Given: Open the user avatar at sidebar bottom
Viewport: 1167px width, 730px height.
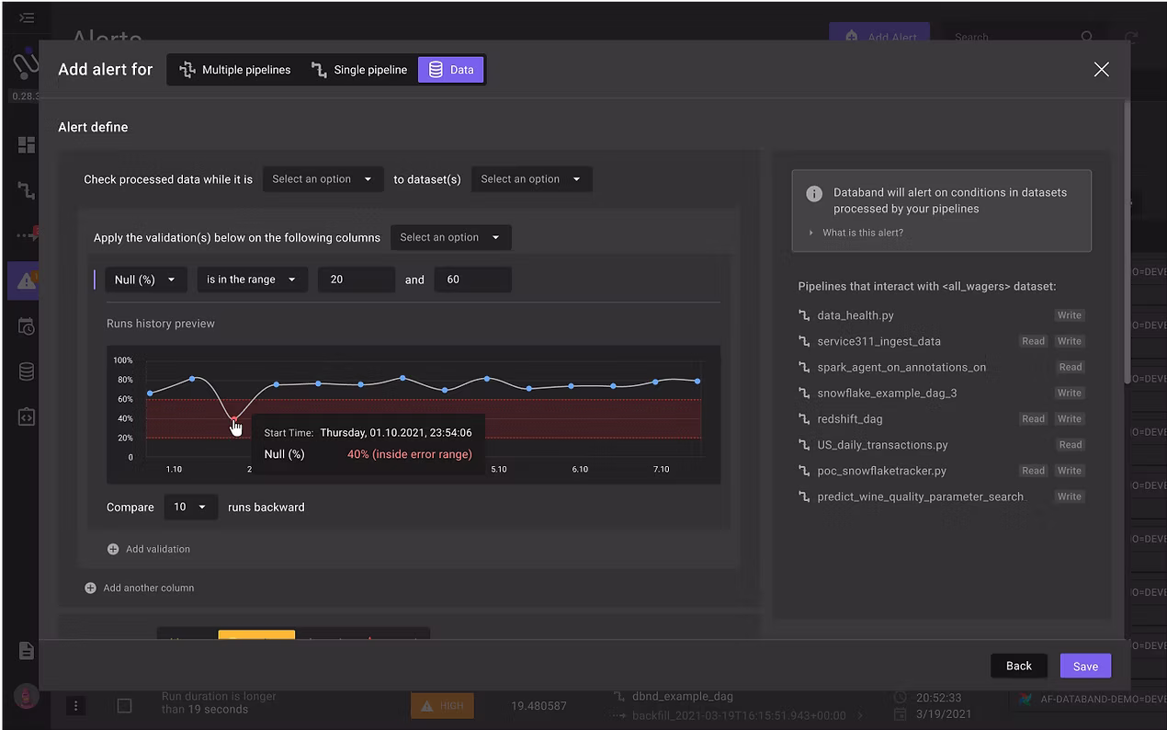Looking at the screenshot, I should pyautogui.click(x=26, y=696).
